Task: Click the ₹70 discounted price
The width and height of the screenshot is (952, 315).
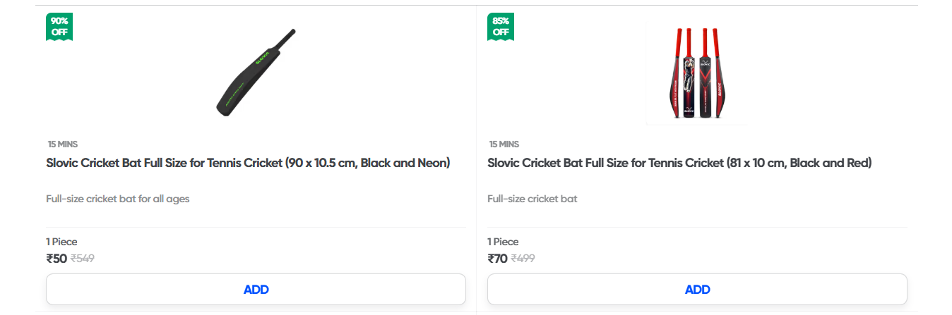Action: (x=497, y=259)
